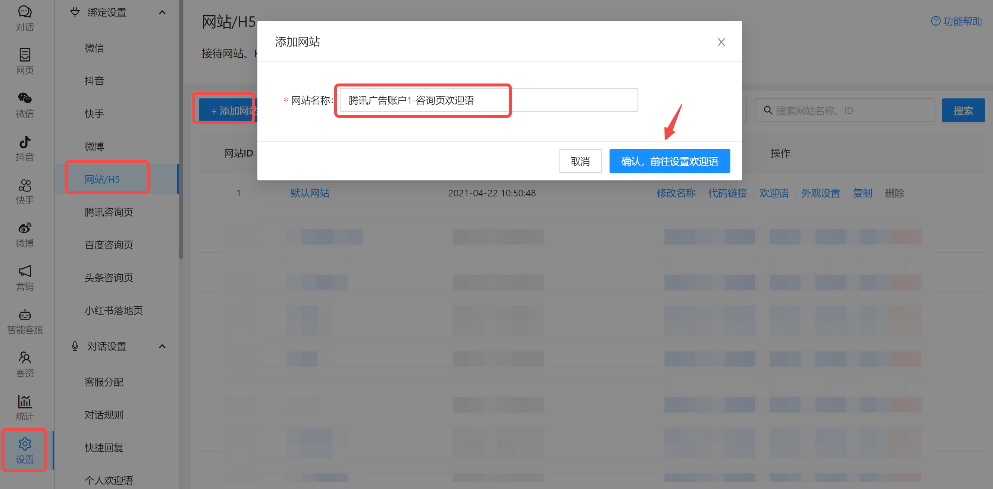Image resolution: width=993 pixels, height=489 pixels.
Task: Open 功能帮助 help link
Action: [956, 21]
